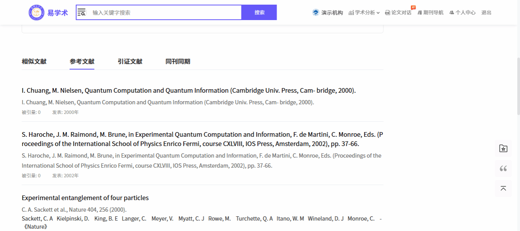Open Experimental entanglement of four particles
The height and width of the screenshot is (231, 520).
(85, 198)
